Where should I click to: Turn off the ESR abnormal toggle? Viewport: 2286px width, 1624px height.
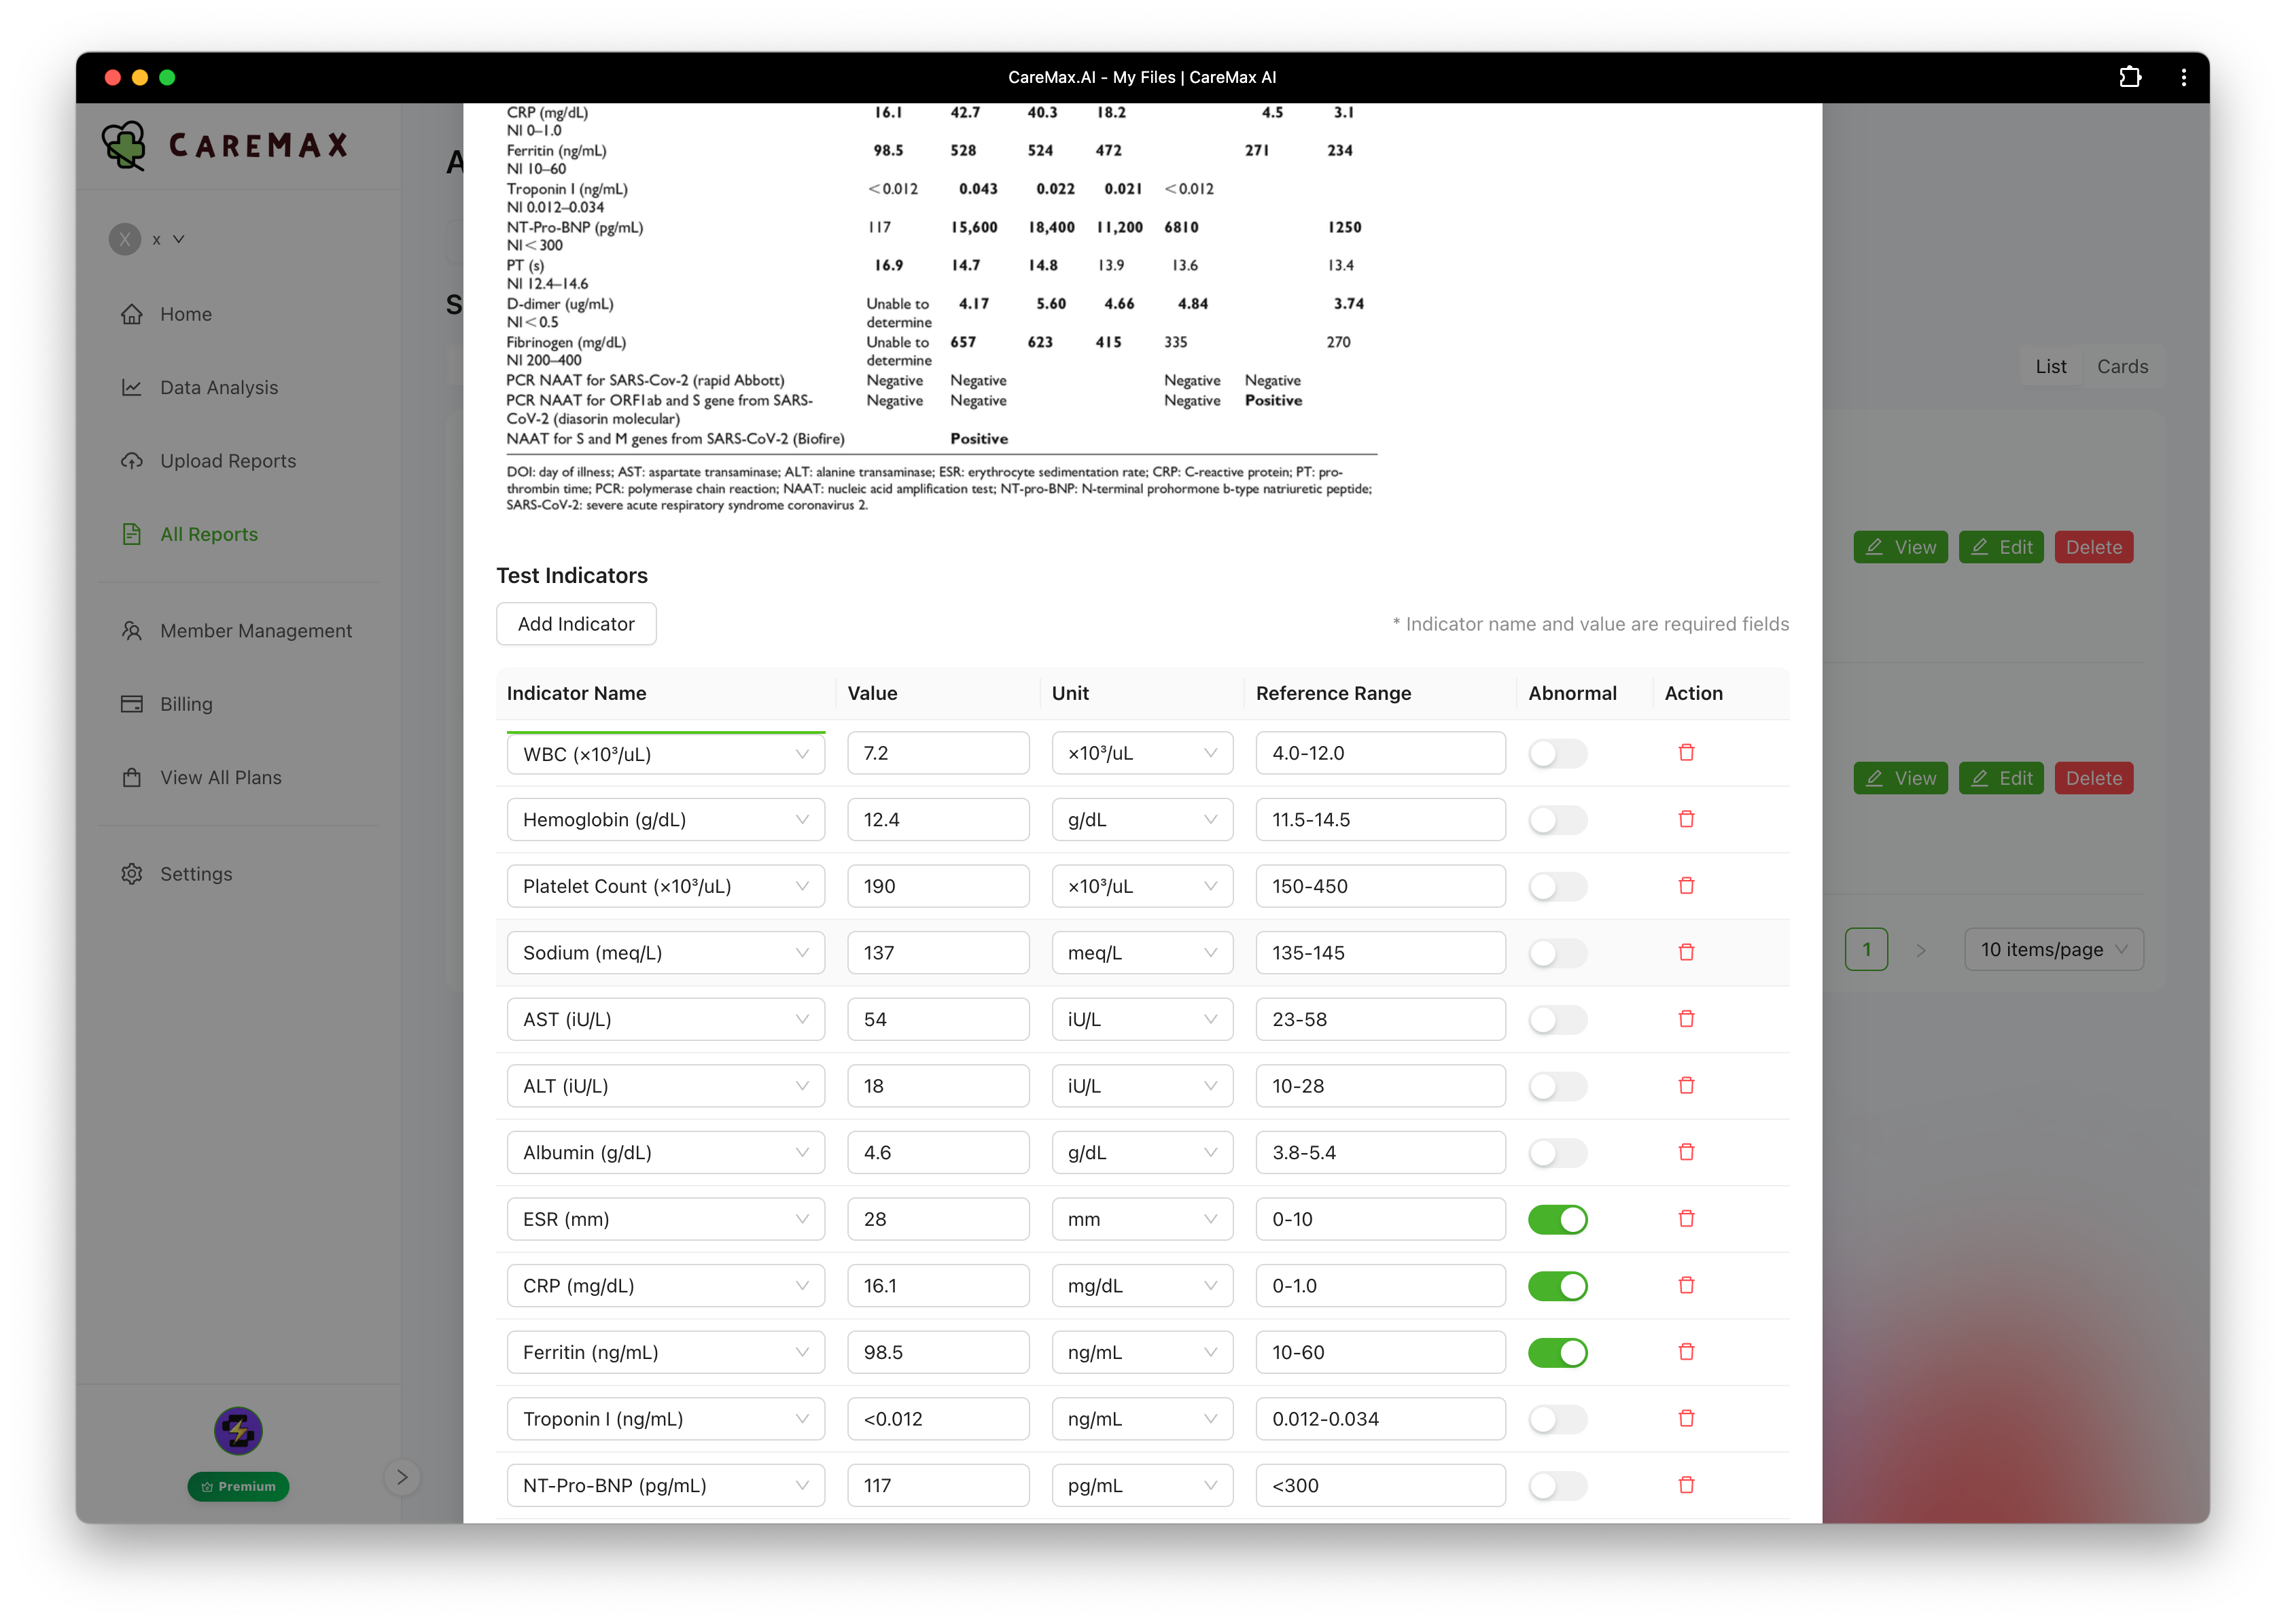point(1557,1220)
